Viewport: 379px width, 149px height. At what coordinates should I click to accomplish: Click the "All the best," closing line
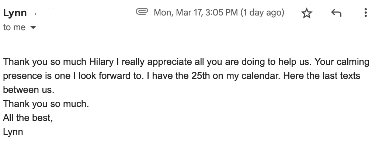pyautogui.click(x=28, y=118)
